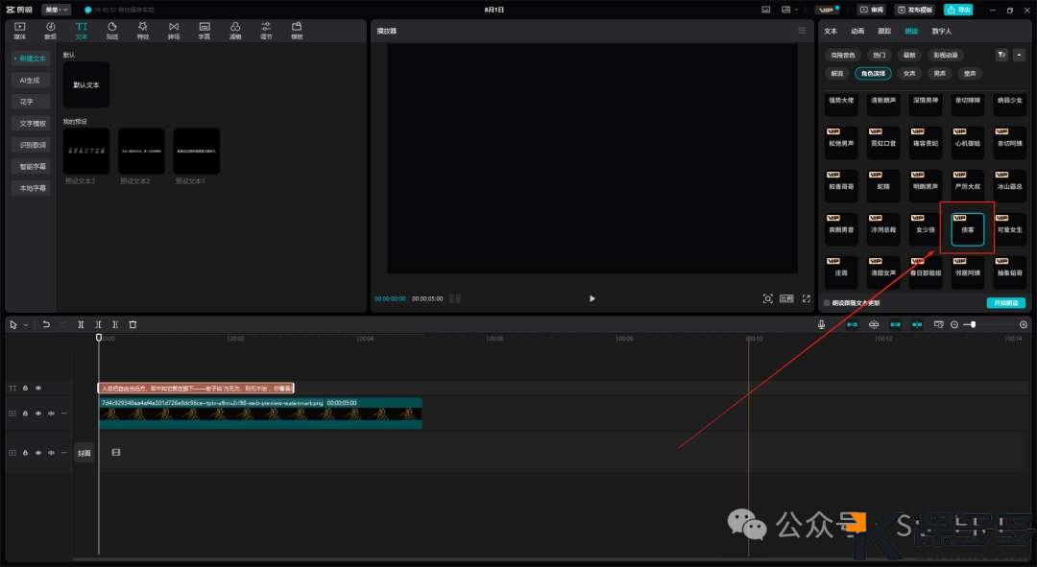Click the 开始朗读 button
Viewport: 1037px width, 567px height.
[x=1005, y=303]
